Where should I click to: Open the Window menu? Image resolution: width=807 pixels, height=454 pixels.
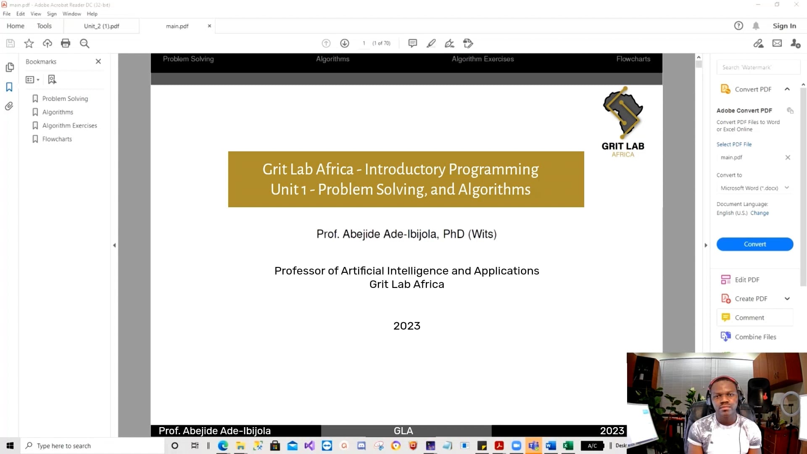pos(71,14)
